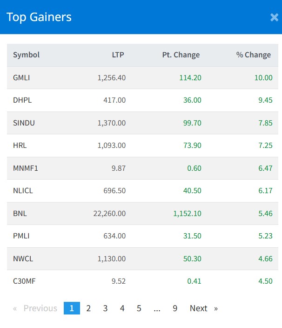Click the MNMF1 stock symbol
282x328 pixels.
26,168
